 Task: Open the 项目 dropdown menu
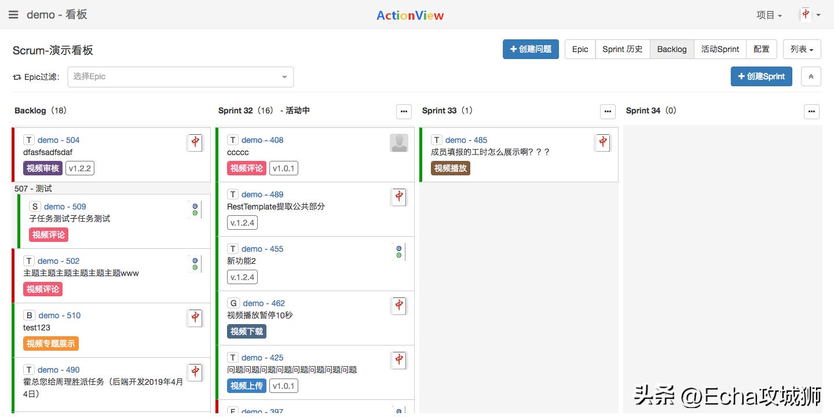[769, 14]
